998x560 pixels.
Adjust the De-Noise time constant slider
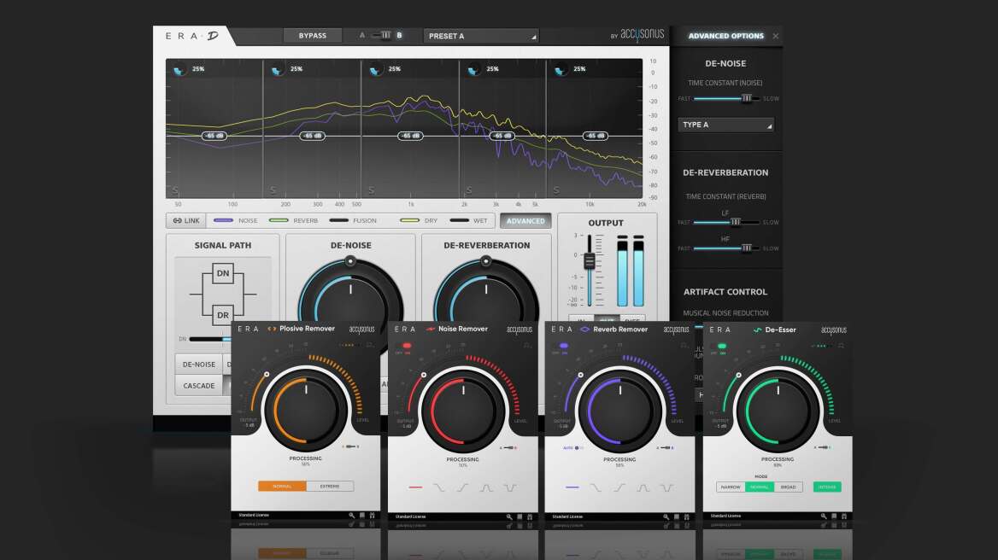746,99
